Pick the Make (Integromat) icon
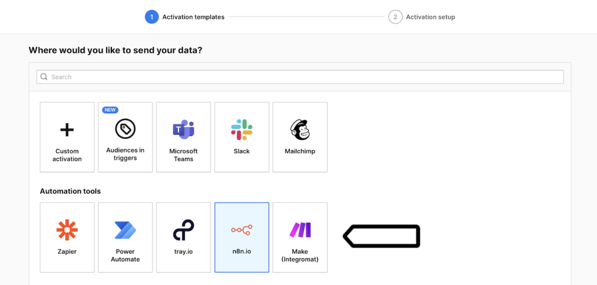 300,230
